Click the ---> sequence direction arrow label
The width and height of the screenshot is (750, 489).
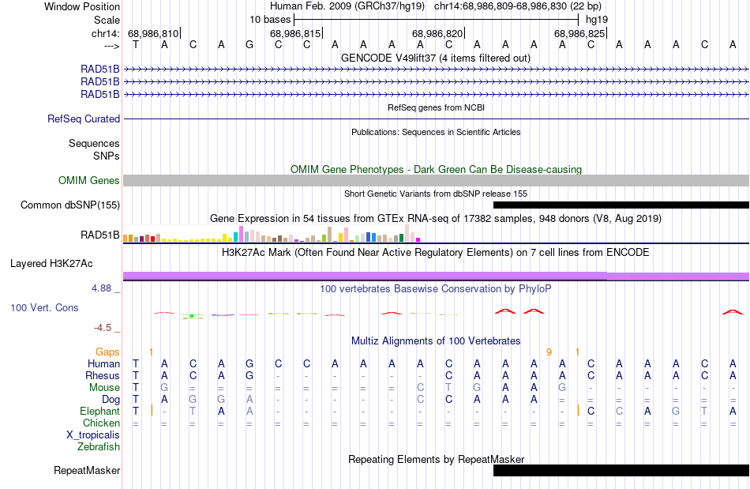tap(111, 46)
